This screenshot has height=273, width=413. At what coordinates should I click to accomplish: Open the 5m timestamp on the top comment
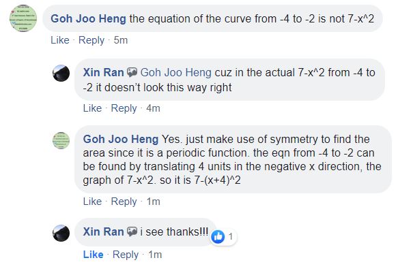click(121, 40)
